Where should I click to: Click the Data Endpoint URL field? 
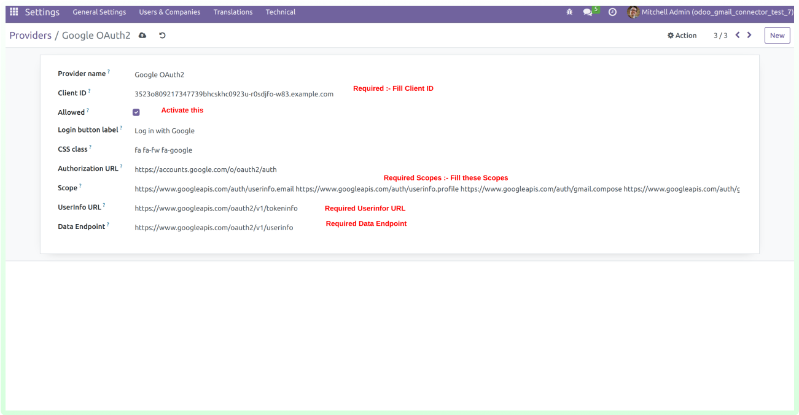[214, 228]
